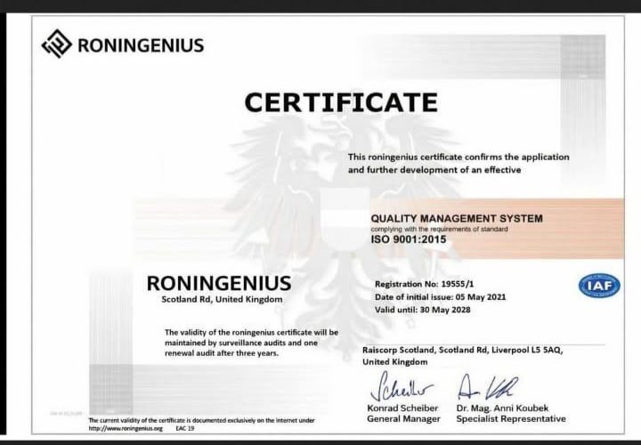This screenshot has height=445, width=641.
Task: Click 'The current validity of the certificate' footer note
Action: (x=201, y=420)
